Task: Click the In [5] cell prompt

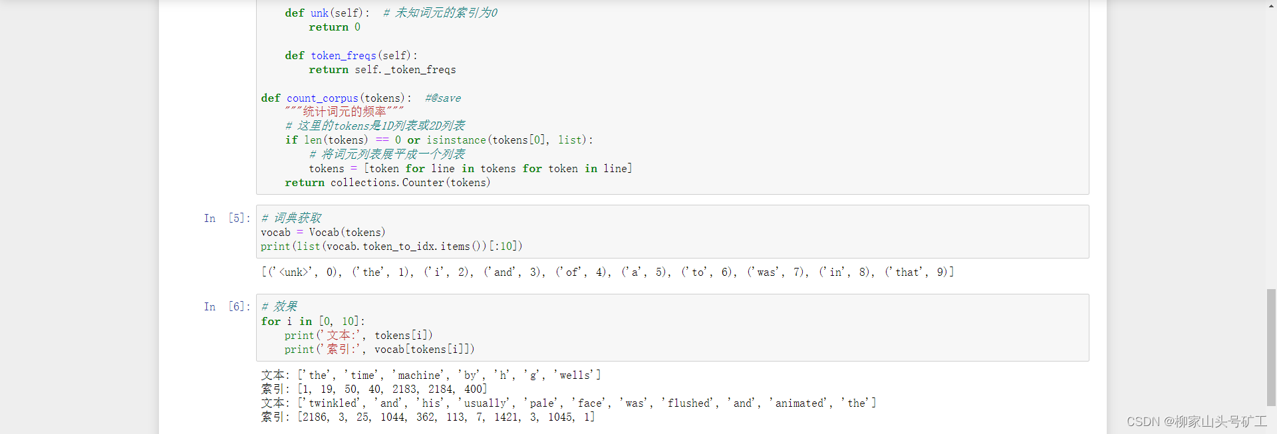Action: pos(227,218)
